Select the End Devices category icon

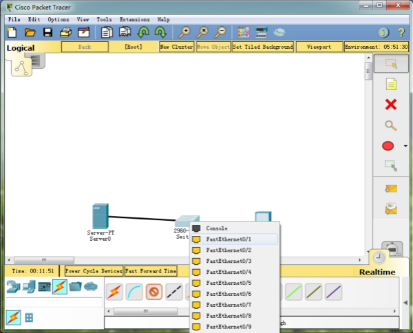[x=29, y=287]
